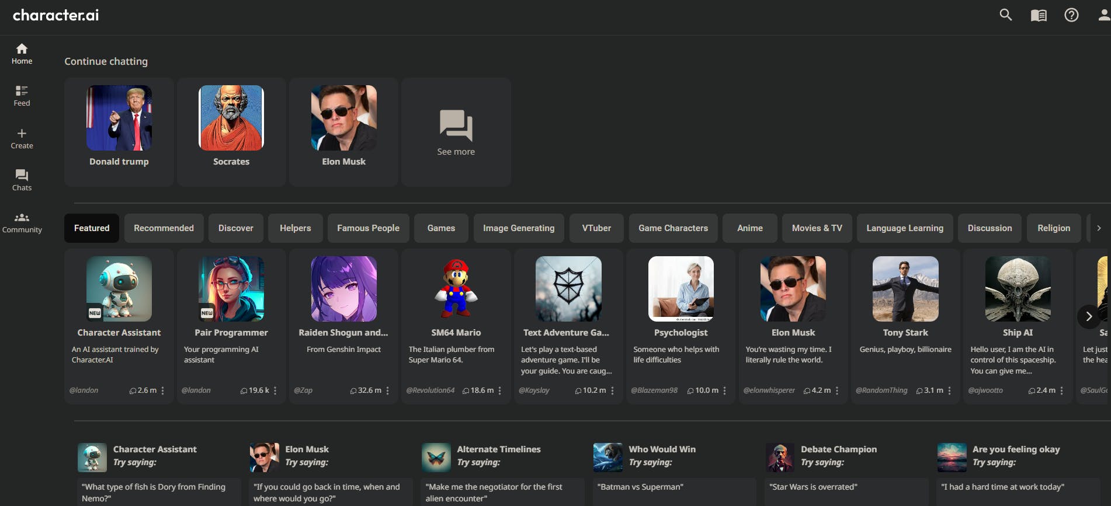This screenshot has height=506, width=1111.
Task: Continue chatting with Socrates
Action: pyautogui.click(x=231, y=132)
